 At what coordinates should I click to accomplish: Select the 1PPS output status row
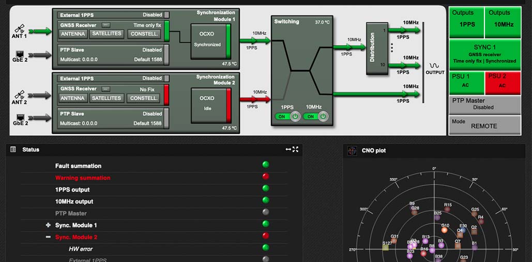click(x=154, y=190)
